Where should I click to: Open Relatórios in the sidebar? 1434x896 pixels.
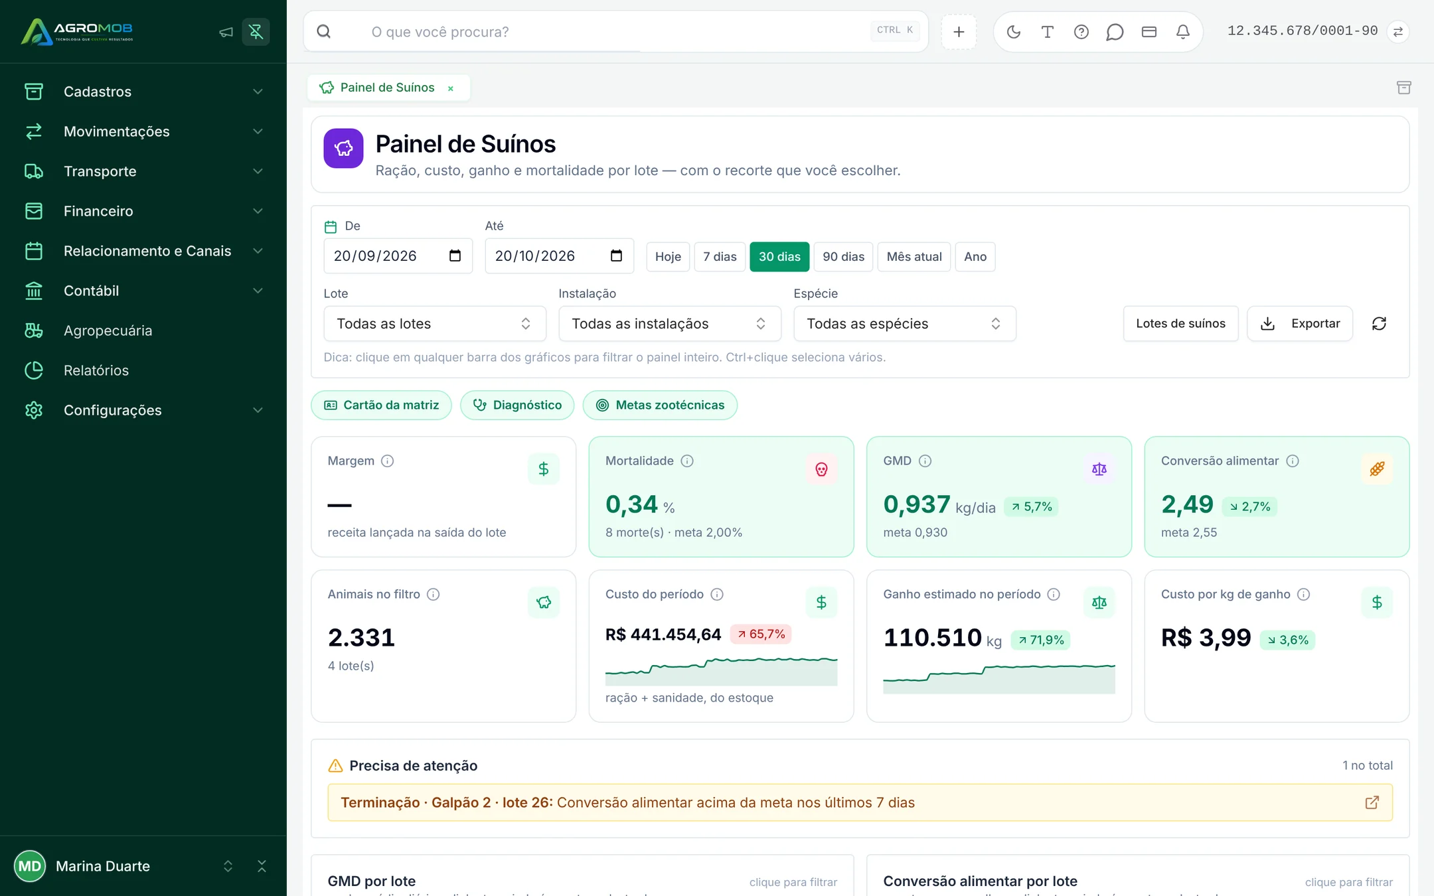click(x=143, y=370)
